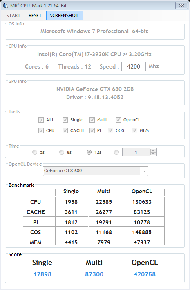Open the OpenCL Device dropdown
190x290 pixels.
(x=144, y=171)
